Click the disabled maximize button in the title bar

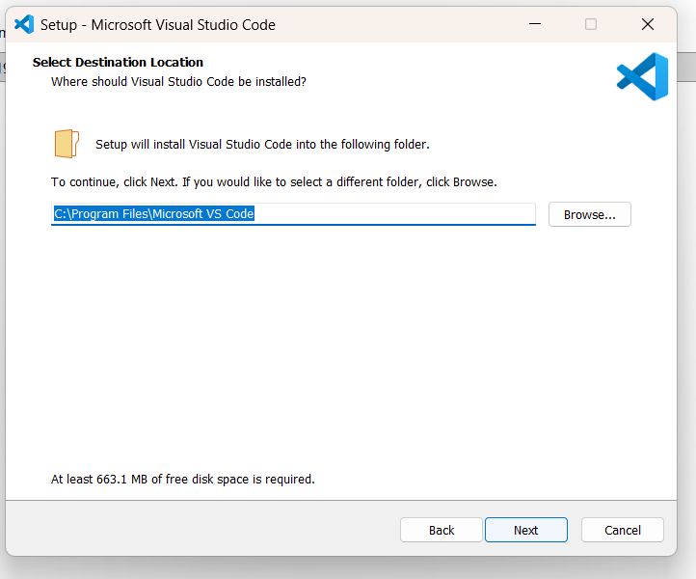(591, 24)
